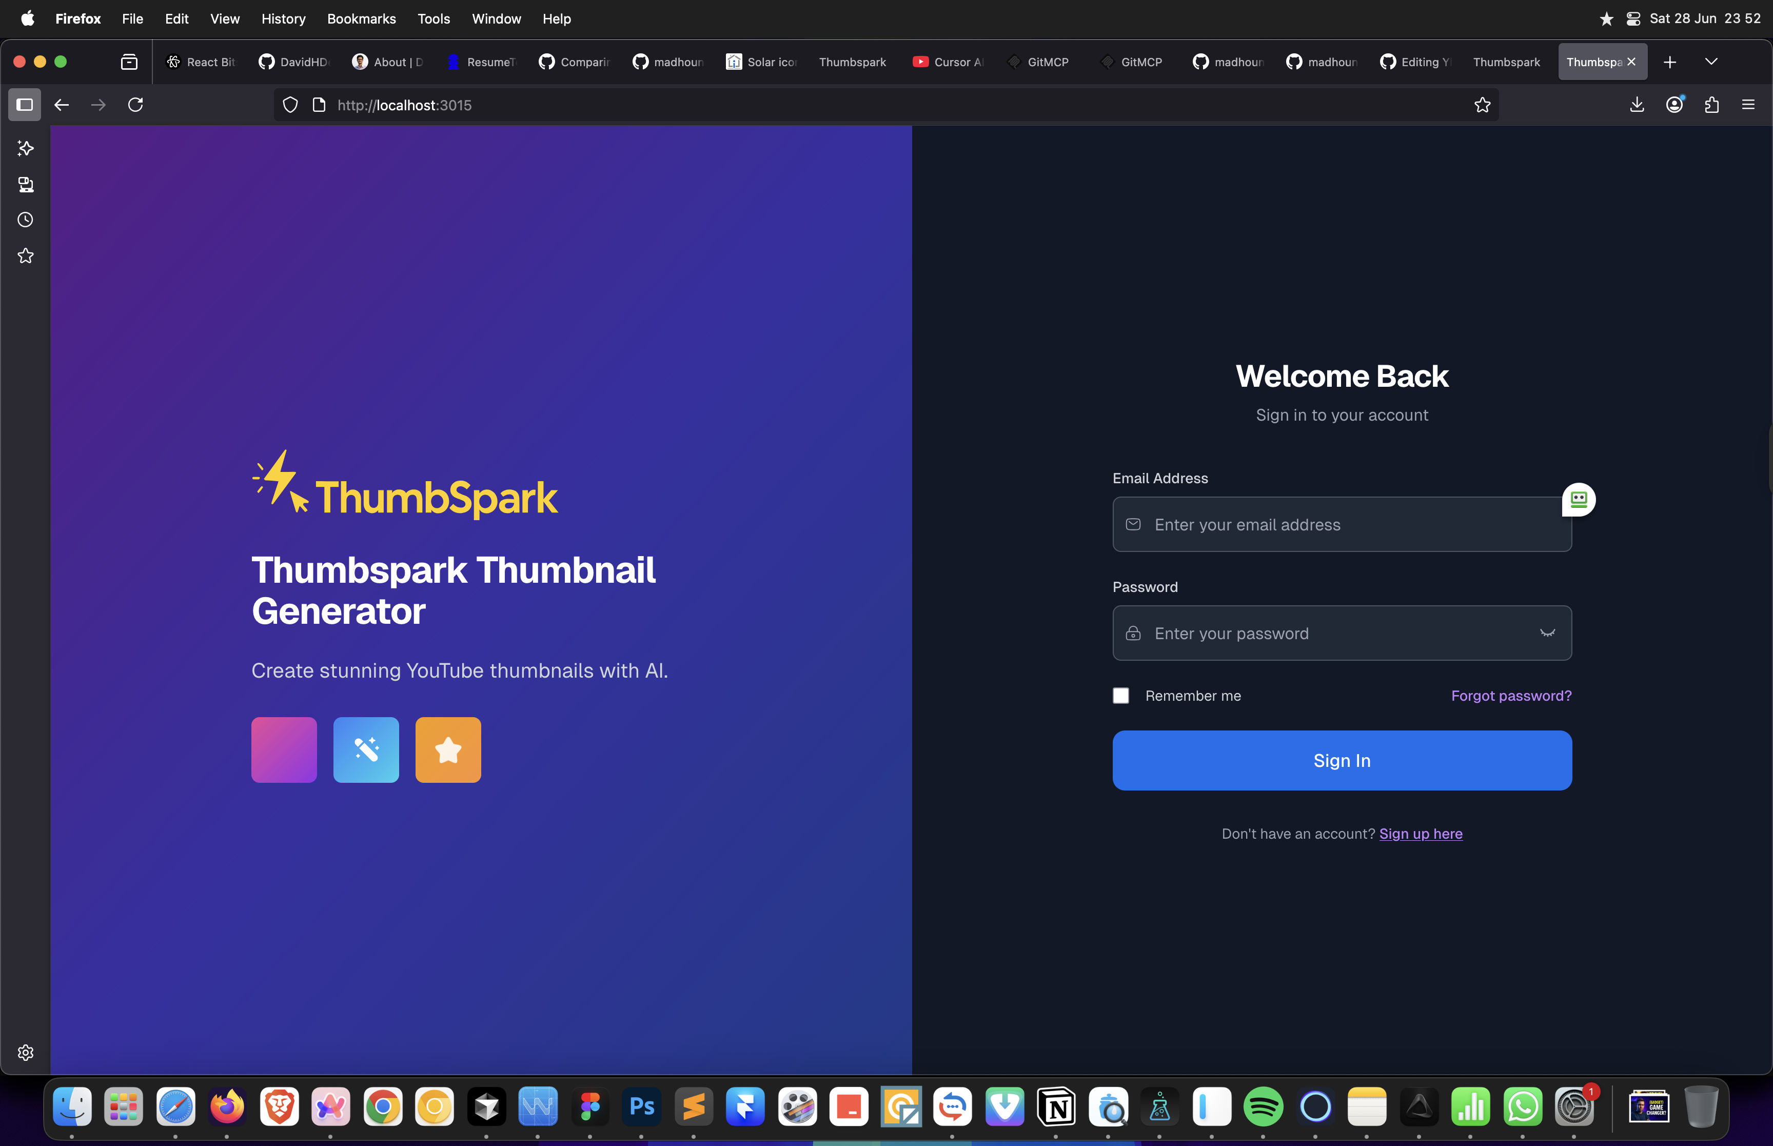Viewport: 1773px width, 1146px height.
Task: Open the Extensions puzzle icon
Action: [x=1711, y=105]
